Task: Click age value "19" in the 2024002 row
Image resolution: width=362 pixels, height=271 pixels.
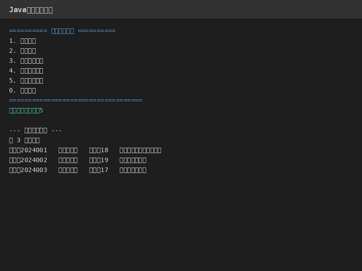Action: (105, 160)
